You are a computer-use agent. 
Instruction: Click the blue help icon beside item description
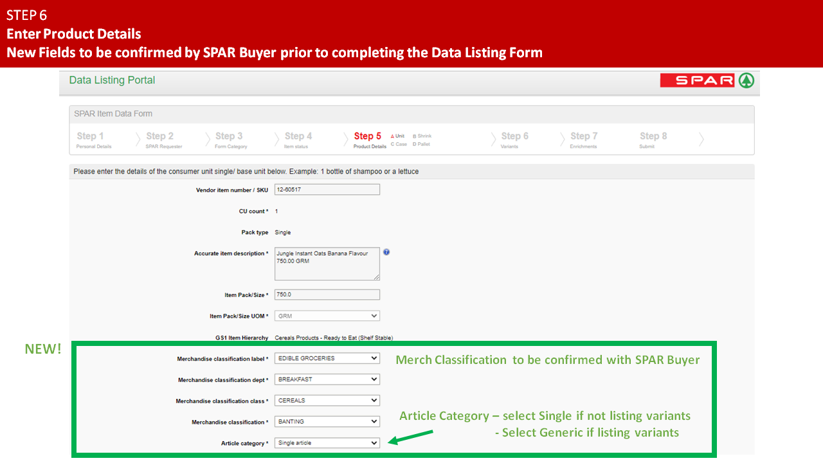tap(386, 252)
